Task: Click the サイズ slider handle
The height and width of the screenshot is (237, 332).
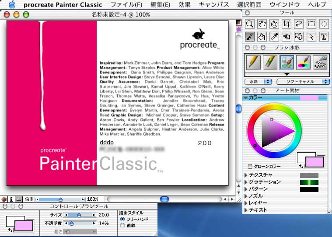Action: tap(79, 215)
